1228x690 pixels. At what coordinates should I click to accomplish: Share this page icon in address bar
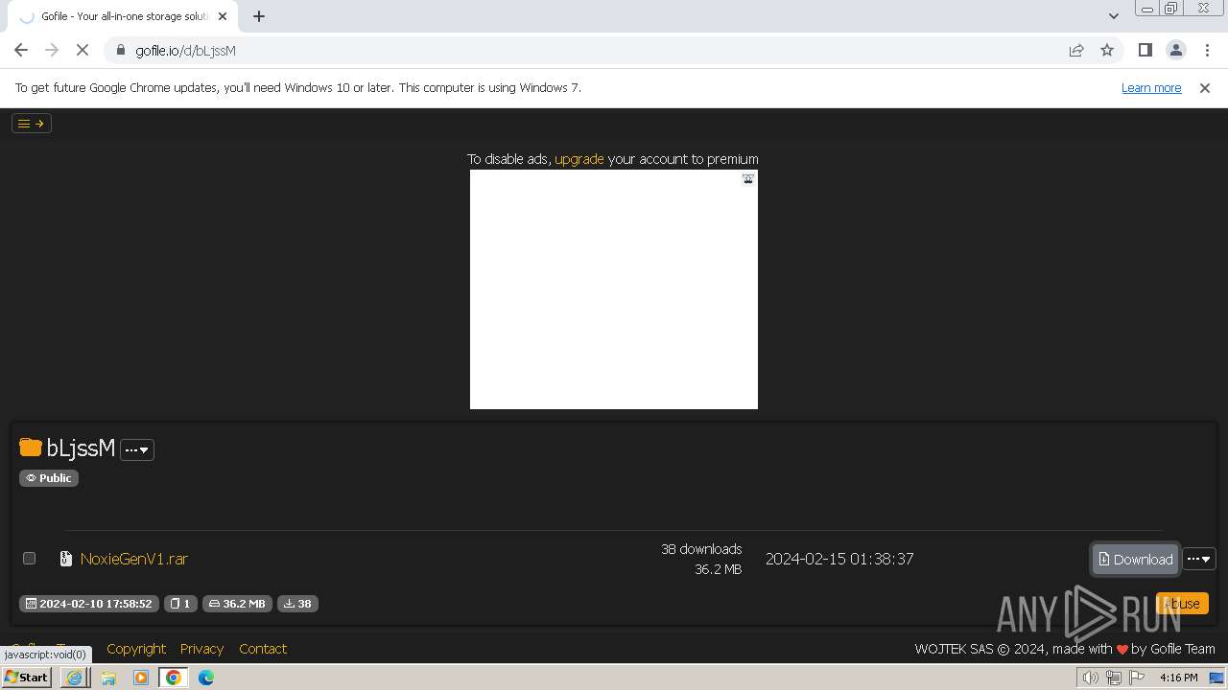click(1076, 50)
